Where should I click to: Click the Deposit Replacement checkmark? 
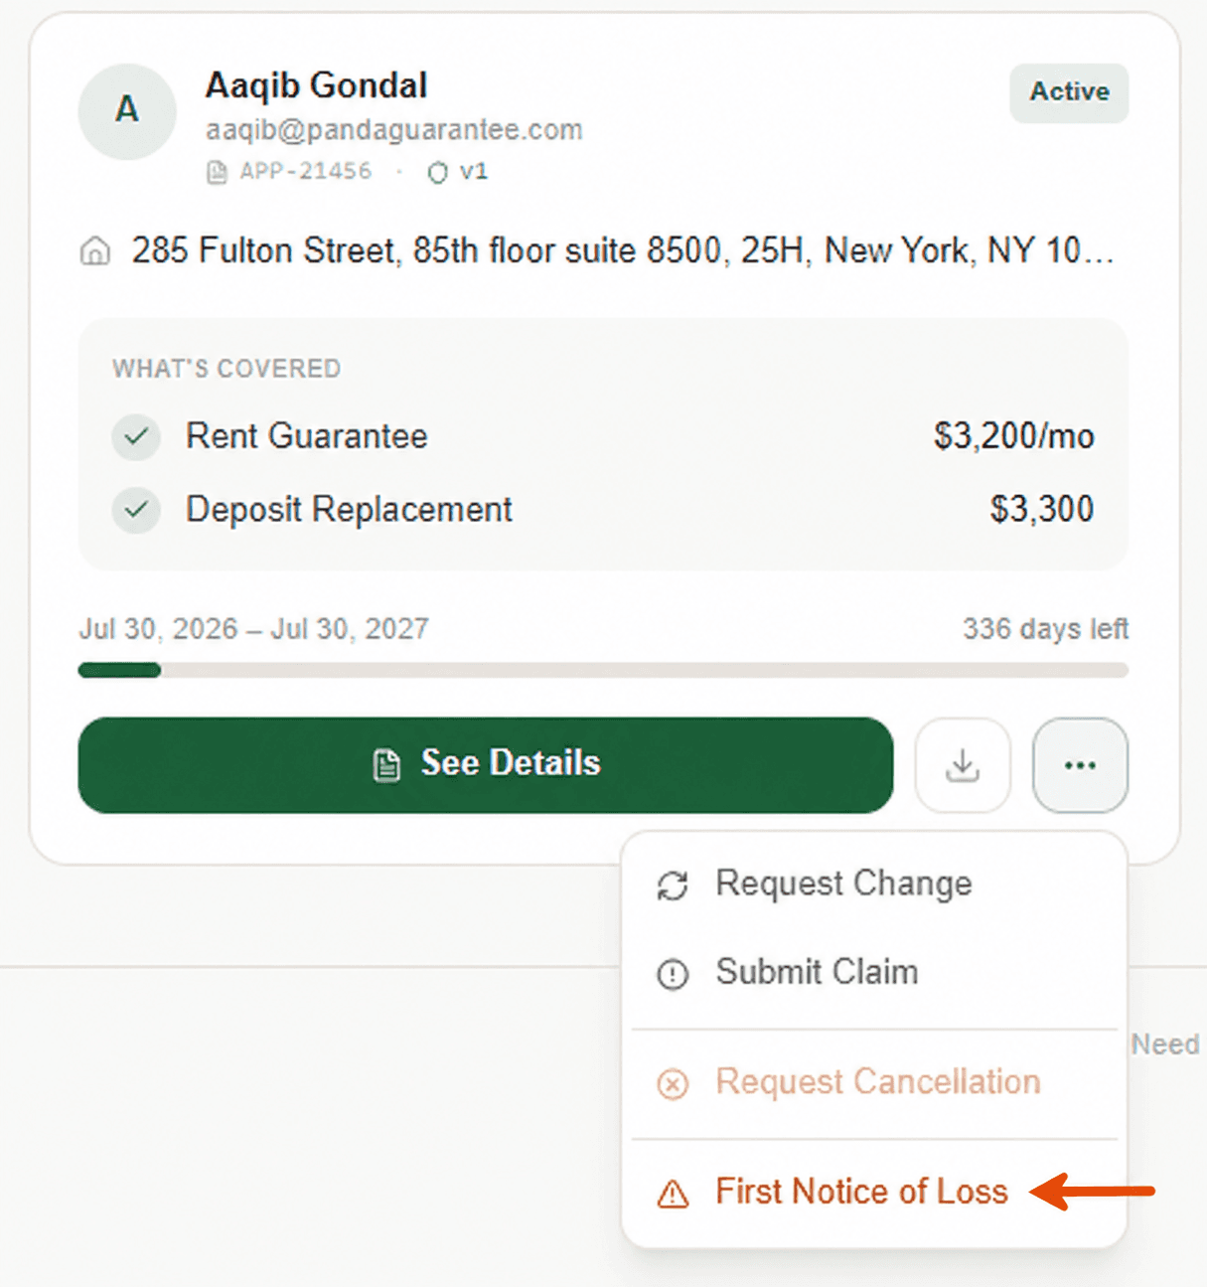click(136, 510)
